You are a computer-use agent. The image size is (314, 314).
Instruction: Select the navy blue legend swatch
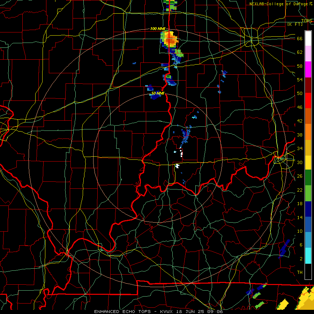coord(308,209)
